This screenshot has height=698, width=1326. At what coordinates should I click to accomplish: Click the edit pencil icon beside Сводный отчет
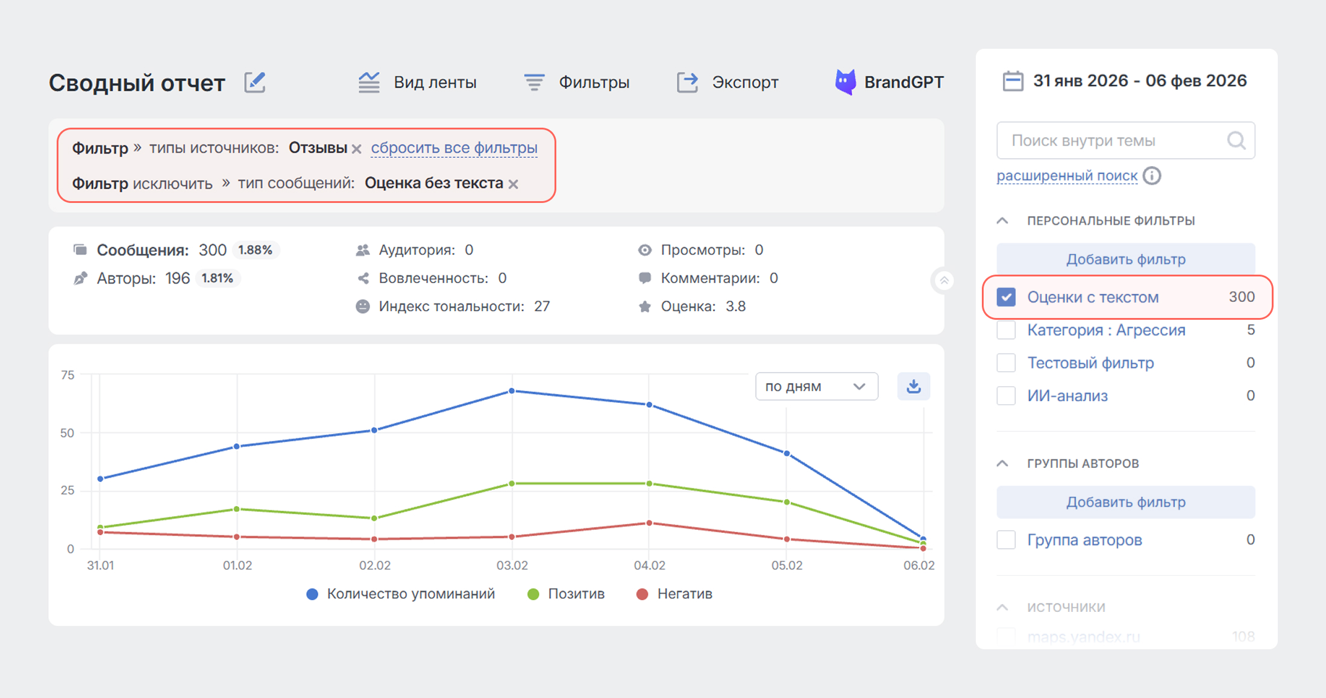(x=255, y=83)
